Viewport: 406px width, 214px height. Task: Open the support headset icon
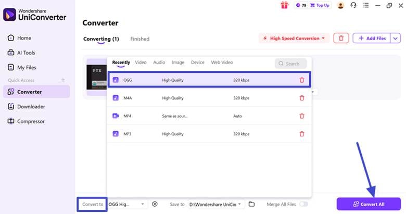click(x=353, y=5)
